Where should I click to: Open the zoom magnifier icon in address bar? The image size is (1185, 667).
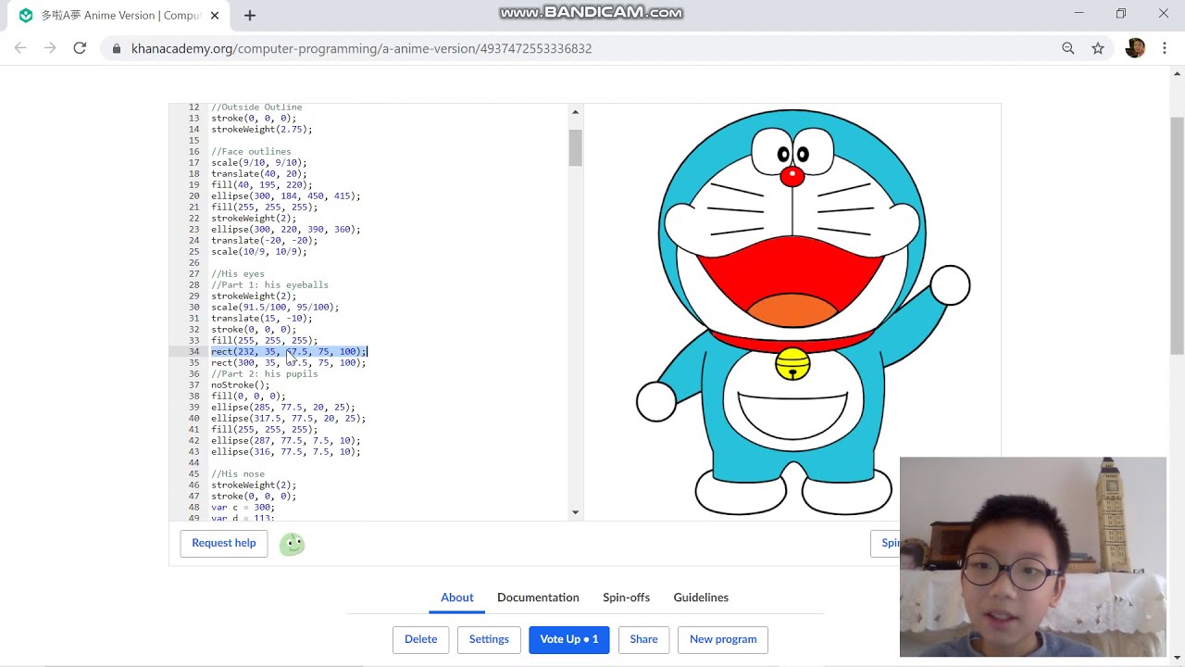click(x=1068, y=48)
